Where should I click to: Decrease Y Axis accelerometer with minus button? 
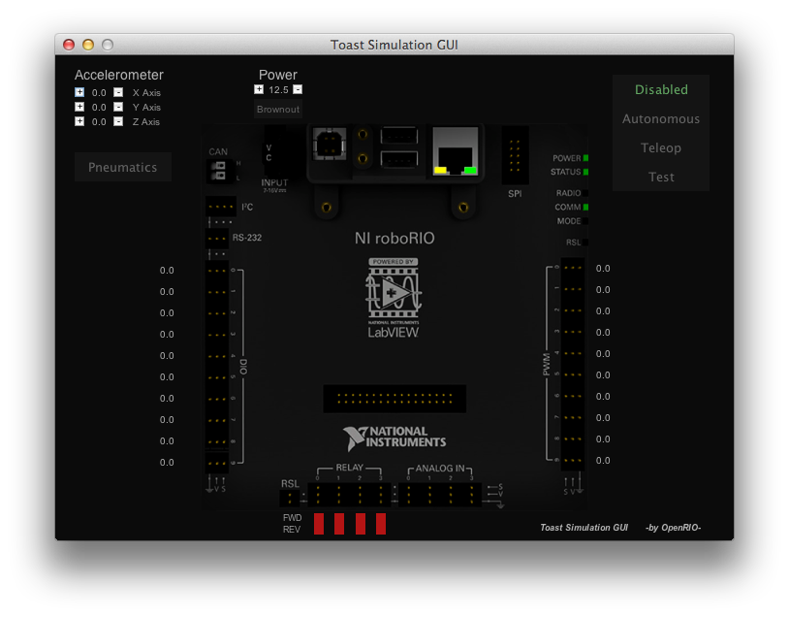pos(118,107)
